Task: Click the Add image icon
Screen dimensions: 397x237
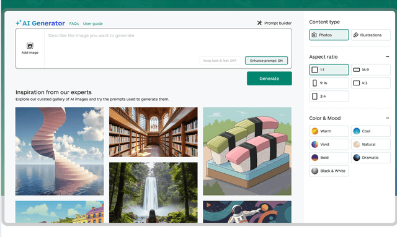Action: click(30, 46)
